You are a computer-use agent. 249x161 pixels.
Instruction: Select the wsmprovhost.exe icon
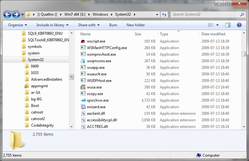pyautogui.click(x=83, y=54)
